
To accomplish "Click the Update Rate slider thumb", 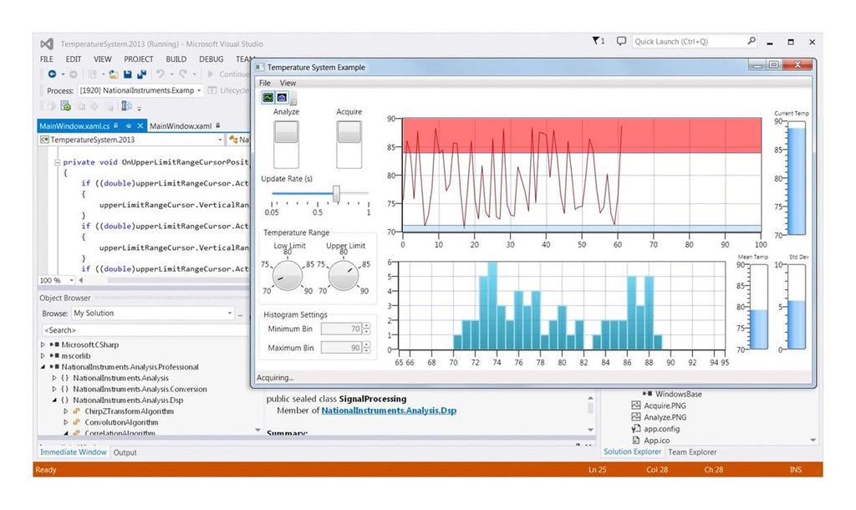I will 336,193.
